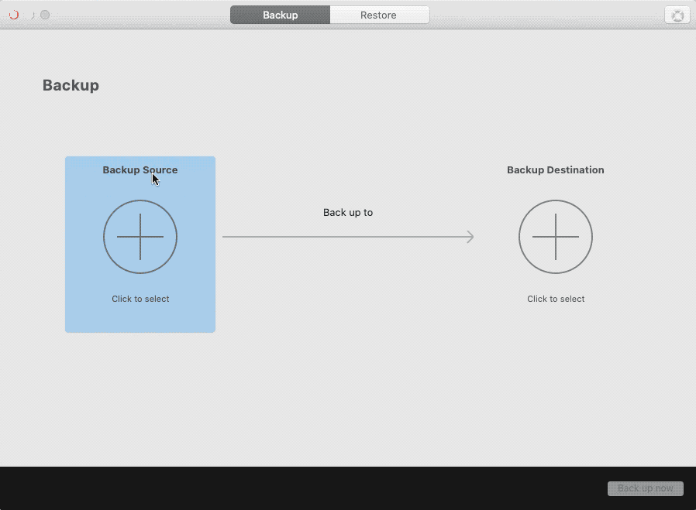Click the Backup Destination title label

coord(556,169)
